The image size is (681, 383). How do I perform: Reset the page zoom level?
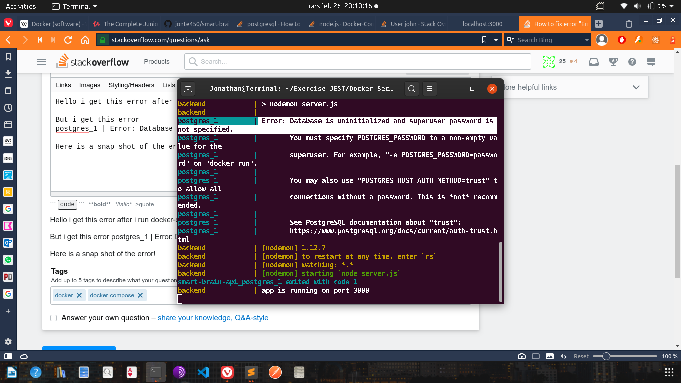[x=581, y=356]
